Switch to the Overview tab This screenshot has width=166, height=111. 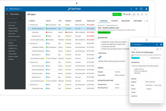pyautogui.click(x=104, y=21)
